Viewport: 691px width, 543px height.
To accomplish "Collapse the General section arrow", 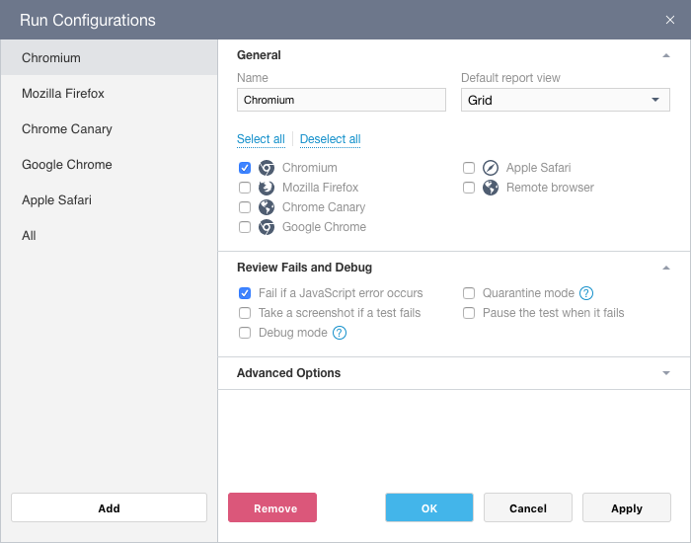I will pos(666,55).
